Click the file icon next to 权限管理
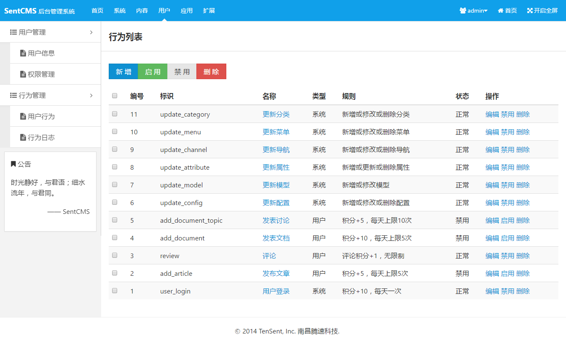This screenshot has height=344, width=566. click(x=23, y=74)
